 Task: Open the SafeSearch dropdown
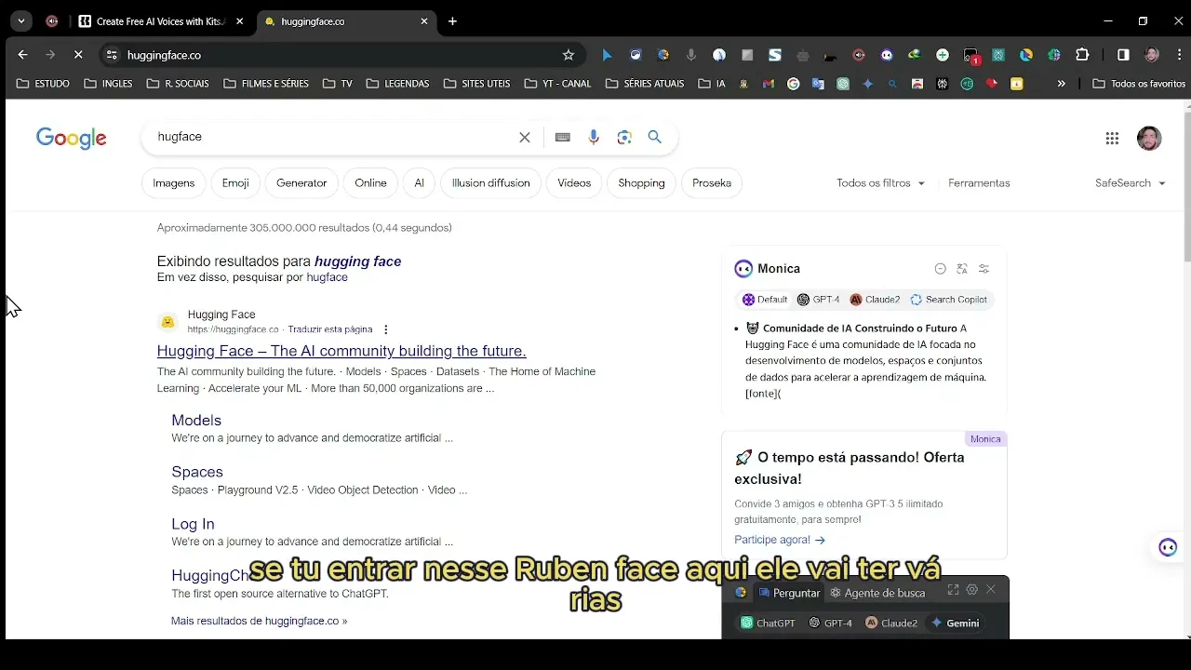point(1131,183)
